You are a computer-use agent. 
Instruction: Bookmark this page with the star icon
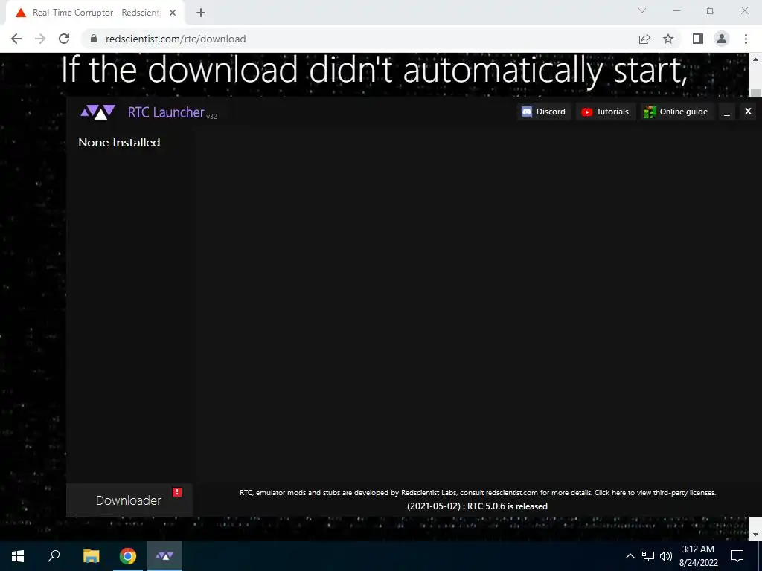coord(668,39)
